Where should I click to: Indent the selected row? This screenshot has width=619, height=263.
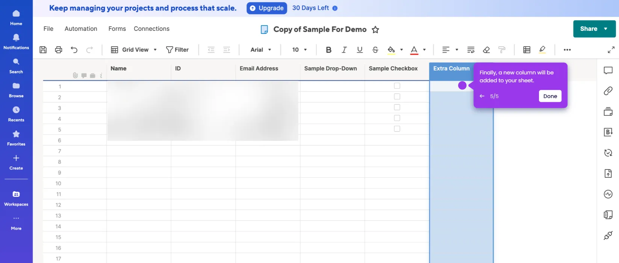click(x=227, y=50)
